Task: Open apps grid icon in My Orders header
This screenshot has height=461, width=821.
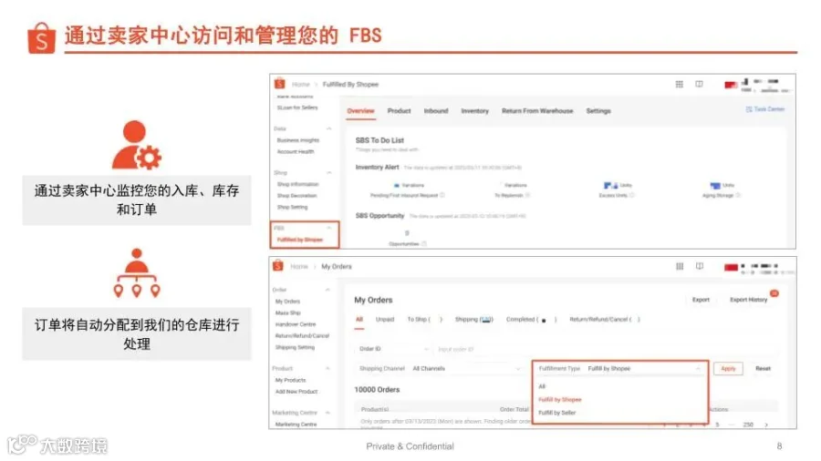Action: tap(680, 267)
